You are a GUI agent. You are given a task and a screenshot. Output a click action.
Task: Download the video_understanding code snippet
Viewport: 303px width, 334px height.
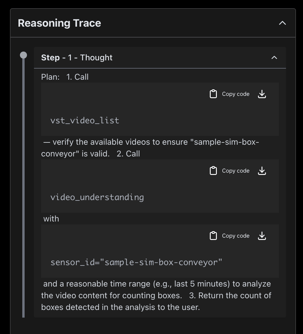[262, 171]
